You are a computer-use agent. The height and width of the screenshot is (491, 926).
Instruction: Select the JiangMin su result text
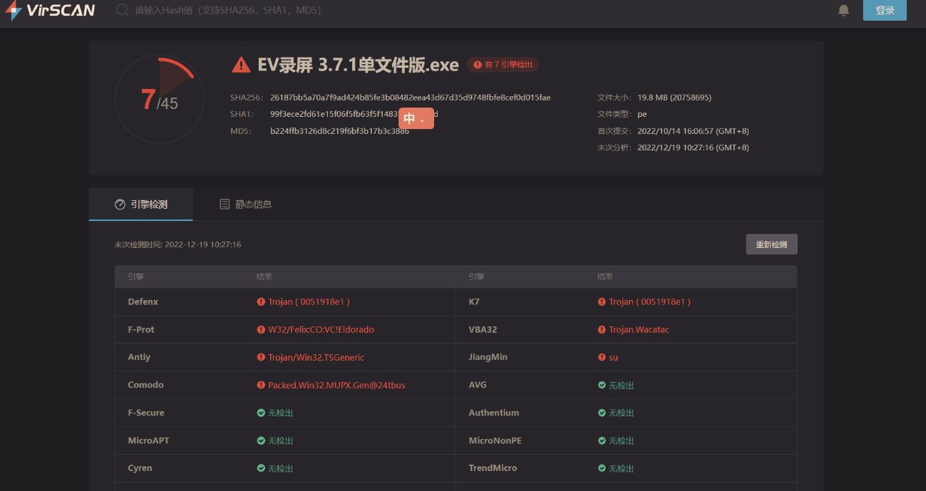(613, 358)
